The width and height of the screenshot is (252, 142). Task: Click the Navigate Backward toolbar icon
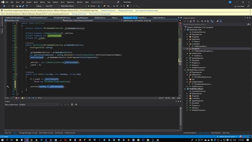(4, 6)
